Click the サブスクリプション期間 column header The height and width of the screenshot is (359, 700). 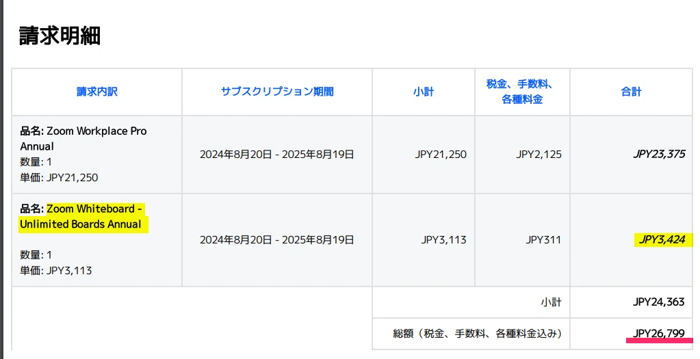click(x=277, y=92)
